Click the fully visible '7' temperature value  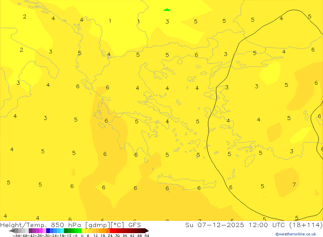coord(294,184)
